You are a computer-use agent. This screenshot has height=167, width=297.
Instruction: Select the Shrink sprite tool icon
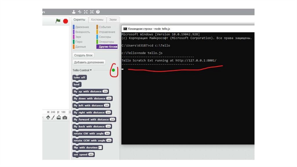[92, 12]
